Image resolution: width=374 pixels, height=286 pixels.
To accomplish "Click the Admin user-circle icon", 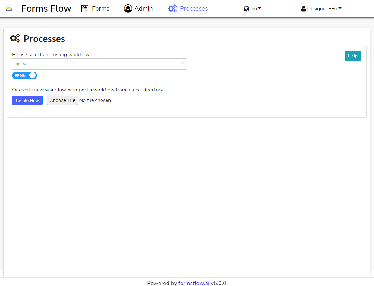I will 128,8.
